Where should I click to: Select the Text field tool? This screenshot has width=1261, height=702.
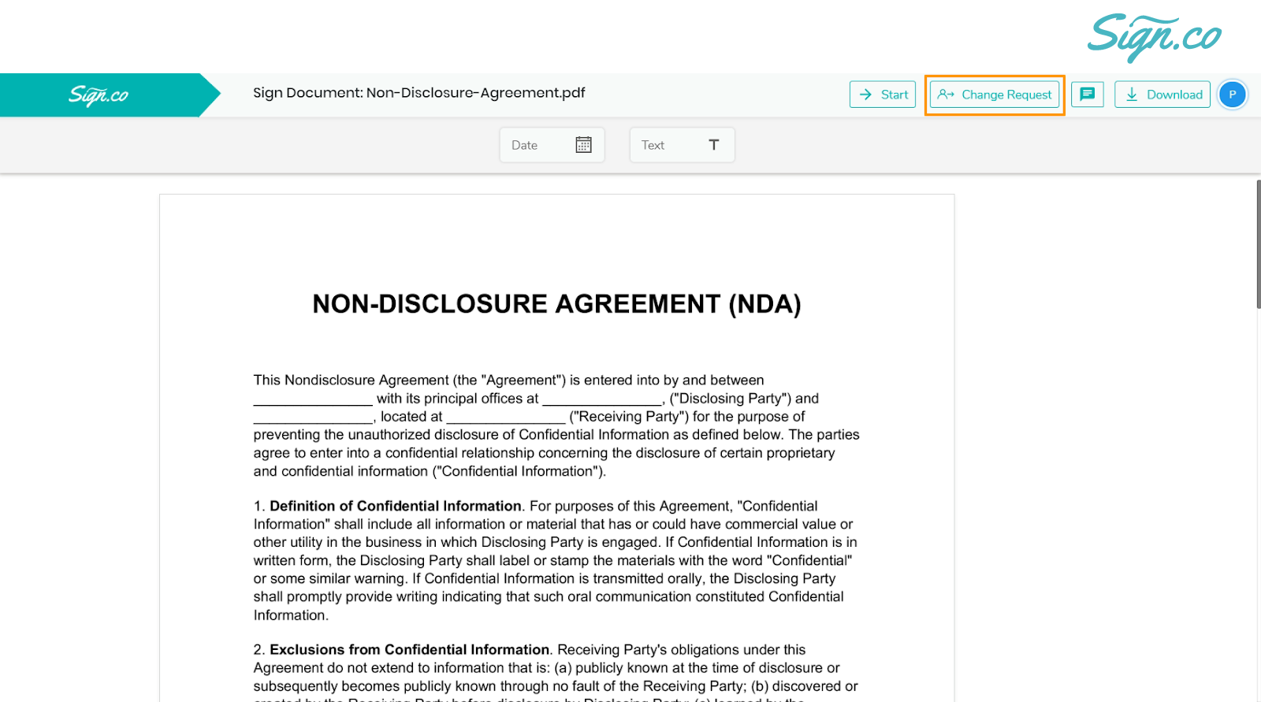click(682, 145)
